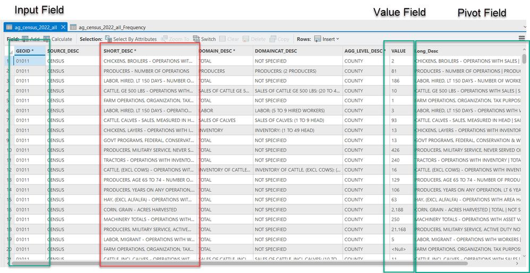Click the Switch selection icon

point(196,39)
